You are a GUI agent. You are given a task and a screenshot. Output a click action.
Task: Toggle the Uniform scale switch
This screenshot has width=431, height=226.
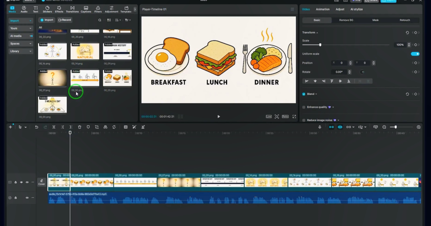pos(415,54)
